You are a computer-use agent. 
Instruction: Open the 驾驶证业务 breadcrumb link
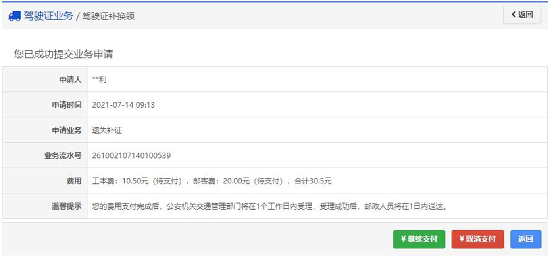[48, 16]
